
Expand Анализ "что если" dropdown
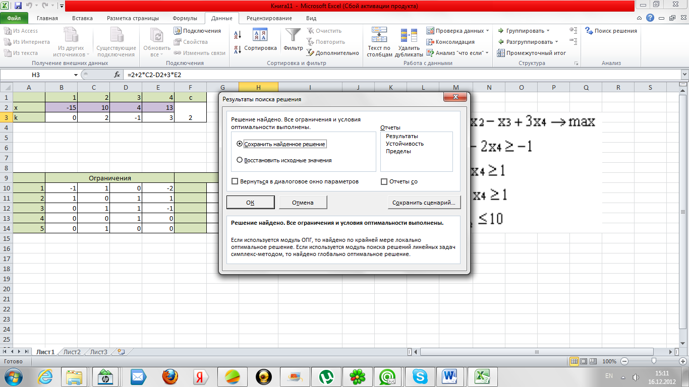(x=487, y=53)
